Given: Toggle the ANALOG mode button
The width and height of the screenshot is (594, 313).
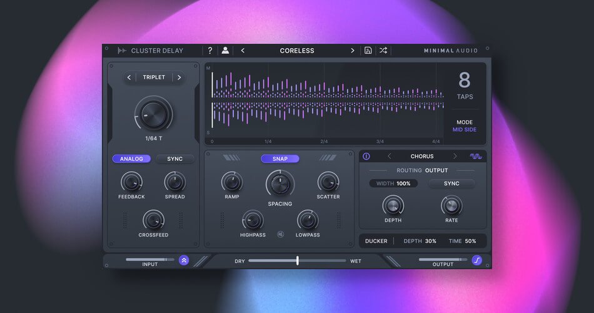Looking at the screenshot, I should 131,159.
